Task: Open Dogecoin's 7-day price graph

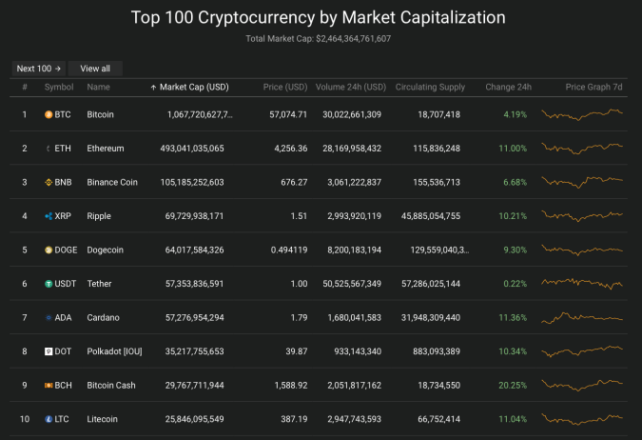Action: coord(582,250)
